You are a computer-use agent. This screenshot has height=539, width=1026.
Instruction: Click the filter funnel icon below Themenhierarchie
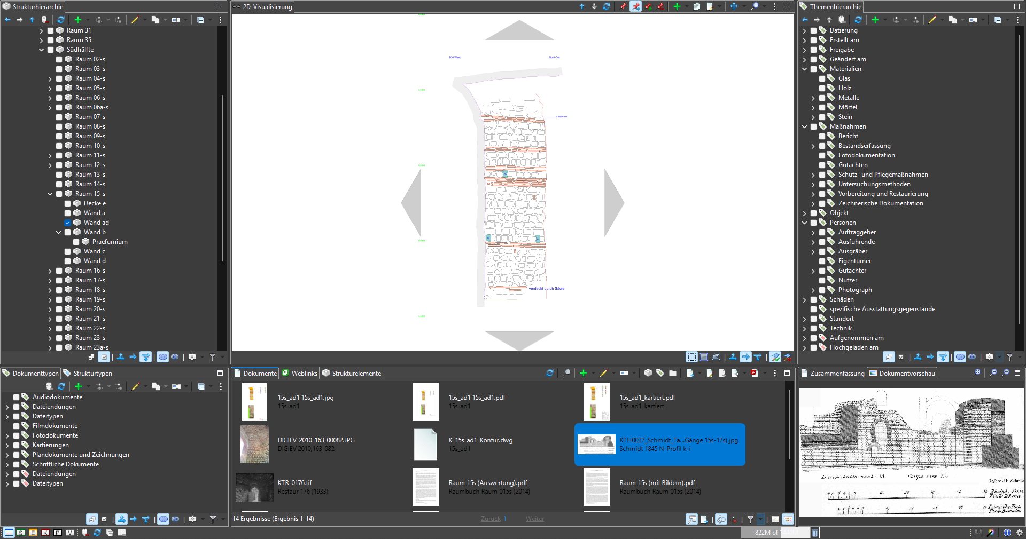(1009, 357)
